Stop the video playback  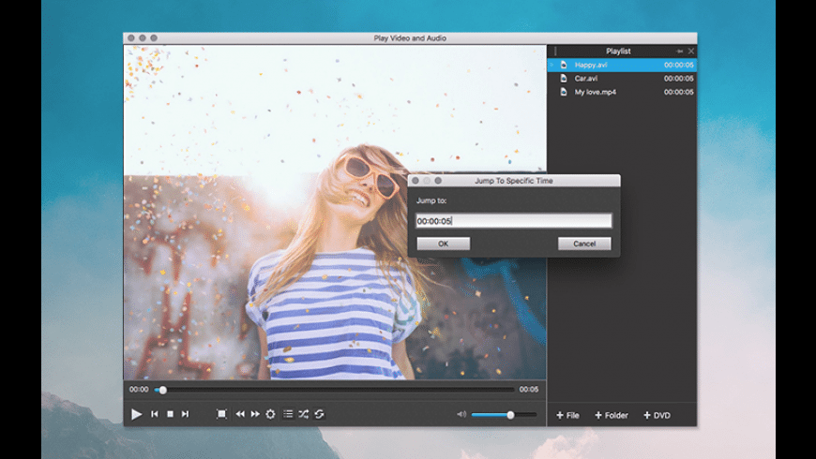tap(170, 414)
